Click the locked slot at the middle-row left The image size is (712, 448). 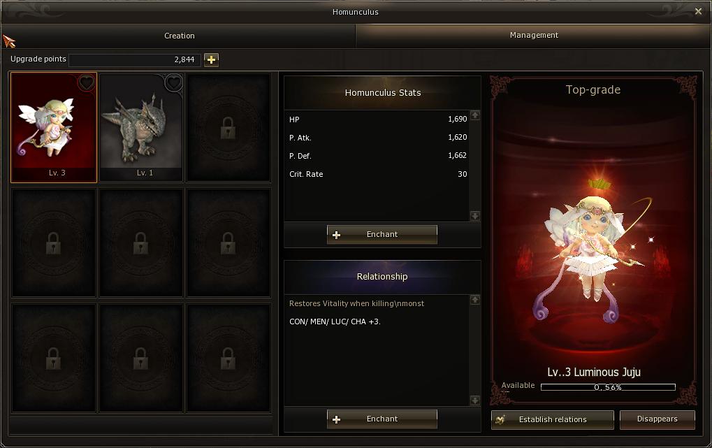[54, 243]
